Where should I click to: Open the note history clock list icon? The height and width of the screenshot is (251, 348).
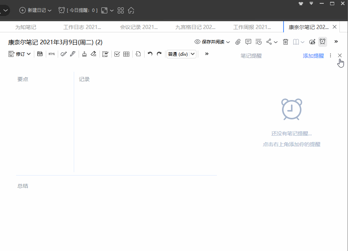[258, 42]
